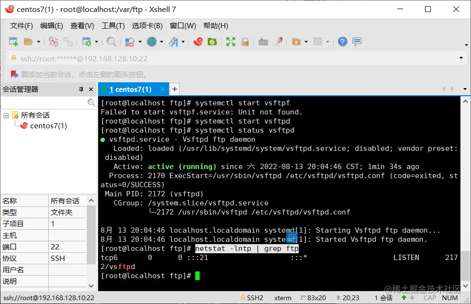Click the xterm status bar entry

coord(283,298)
